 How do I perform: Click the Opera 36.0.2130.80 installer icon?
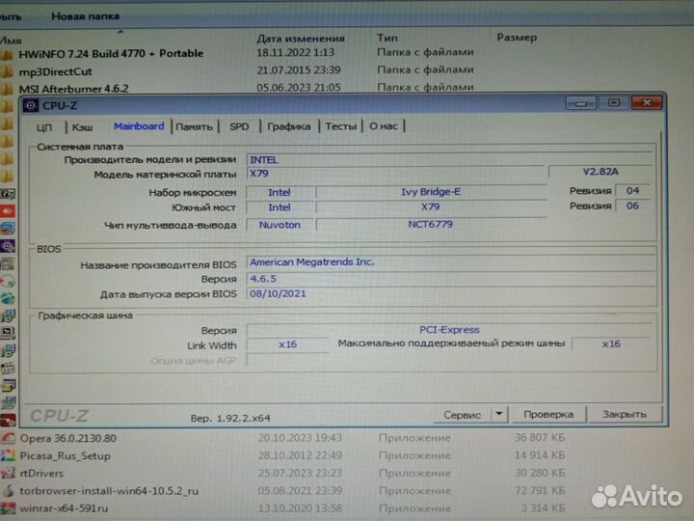[9, 438]
